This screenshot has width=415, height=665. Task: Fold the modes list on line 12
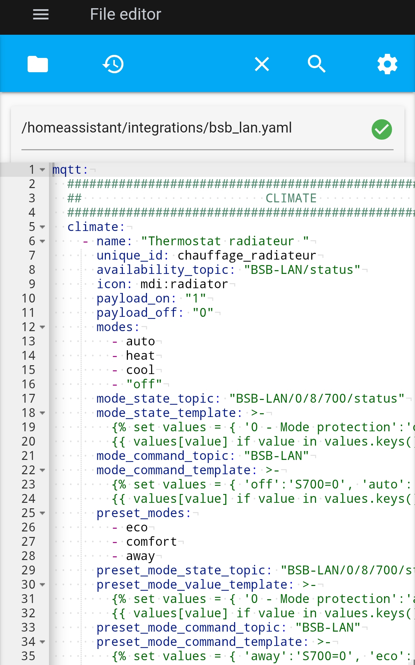(43, 327)
